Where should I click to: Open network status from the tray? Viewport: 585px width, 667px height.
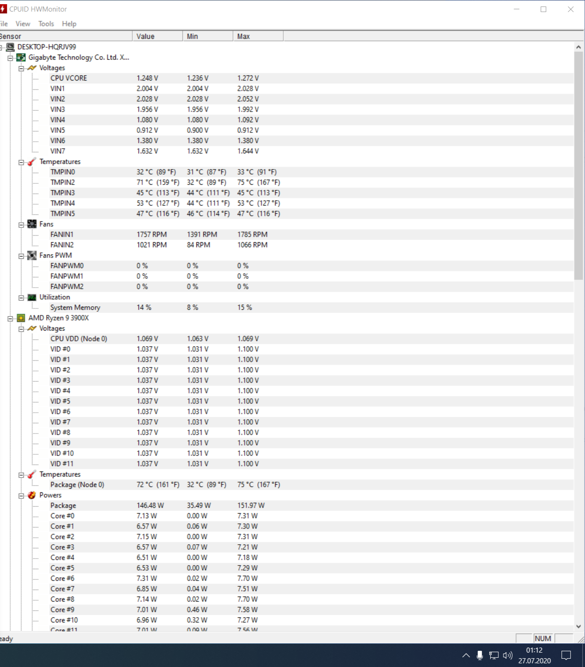tap(494, 655)
